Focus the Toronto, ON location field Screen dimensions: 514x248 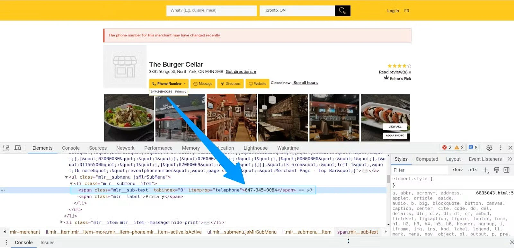297,11
